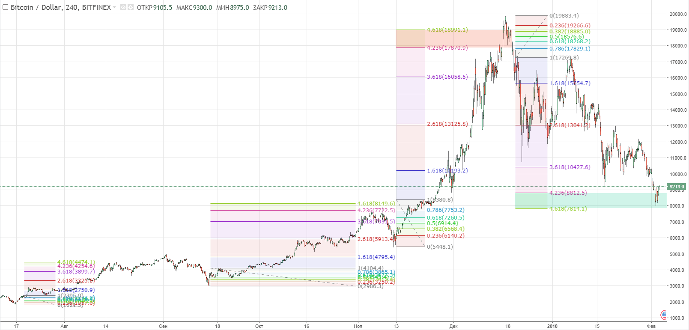
Task: Select Fibonacci level 4.236(8812.5)
Action: (568, 193)
